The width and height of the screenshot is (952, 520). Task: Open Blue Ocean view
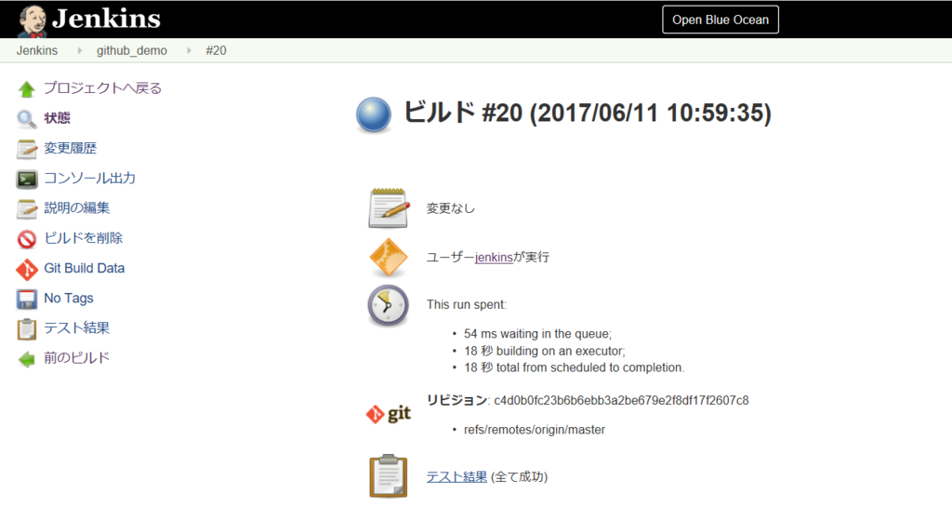pos(721,20)
